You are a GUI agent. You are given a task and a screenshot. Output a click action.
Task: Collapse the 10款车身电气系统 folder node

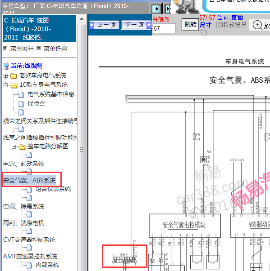pyautogui.click(x=5, y=85)
